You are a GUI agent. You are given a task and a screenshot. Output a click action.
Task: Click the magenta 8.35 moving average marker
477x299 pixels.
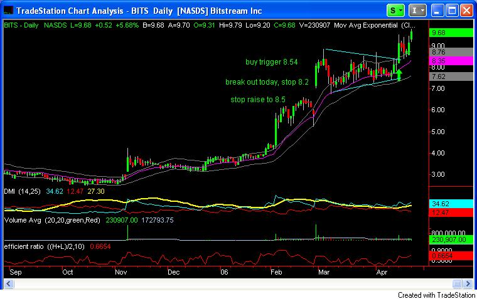(451, 61)
